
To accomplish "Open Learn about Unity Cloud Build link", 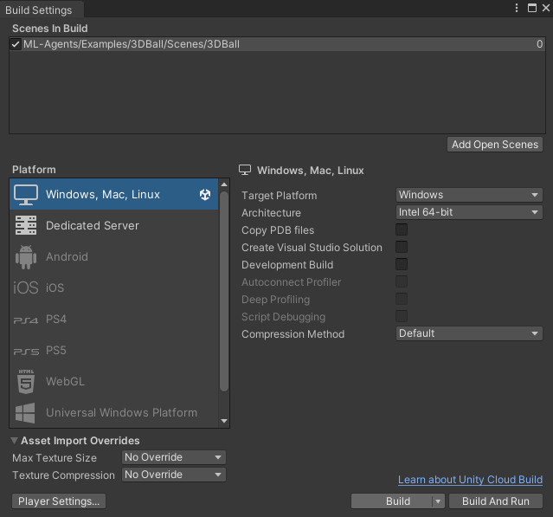I will pos(470,480).
